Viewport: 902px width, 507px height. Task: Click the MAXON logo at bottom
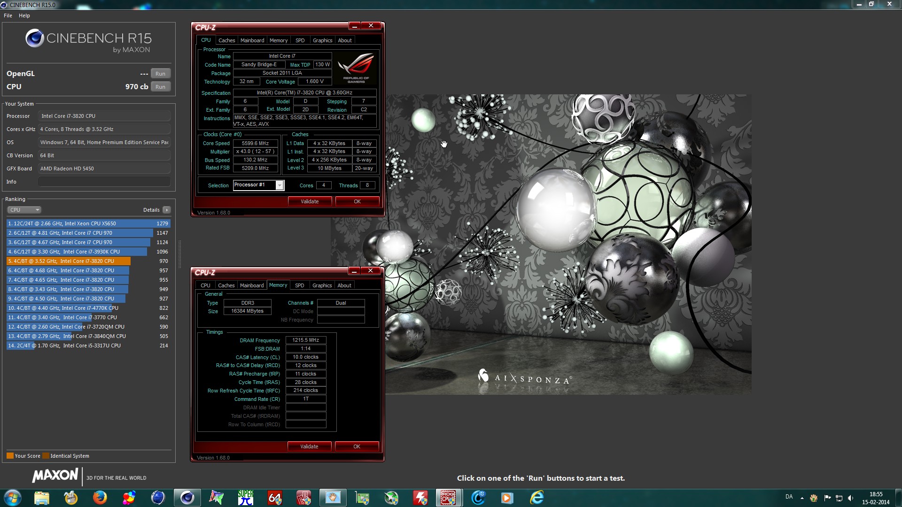(55, 476)
